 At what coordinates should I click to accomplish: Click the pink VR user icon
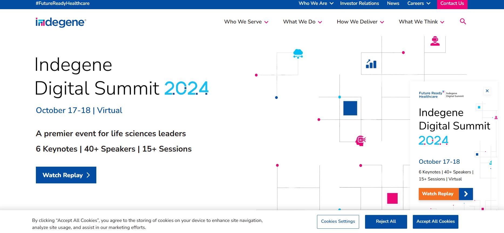[x=435, y=41]
